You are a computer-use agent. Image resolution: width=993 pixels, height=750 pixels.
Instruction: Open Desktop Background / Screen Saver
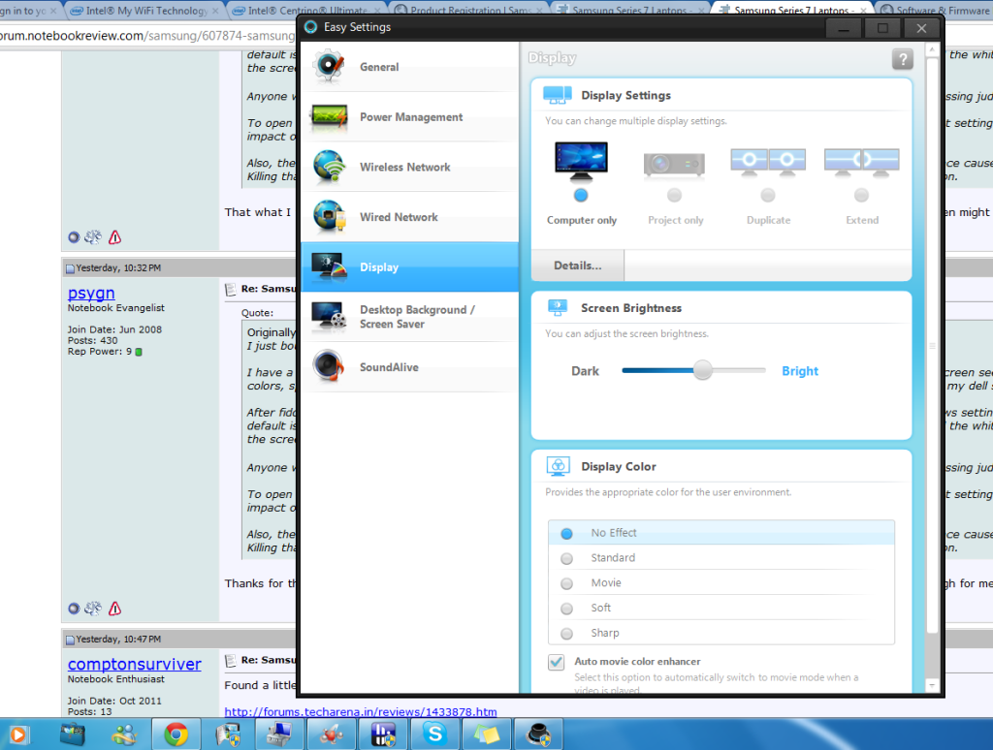click(x=409, y=317)
